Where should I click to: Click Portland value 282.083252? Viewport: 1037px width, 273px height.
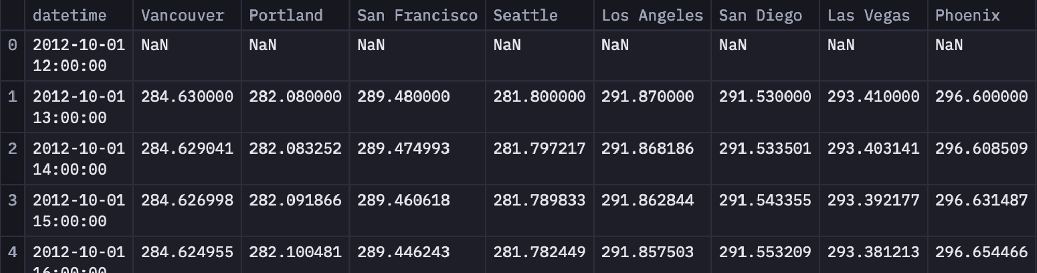(295, 148)
